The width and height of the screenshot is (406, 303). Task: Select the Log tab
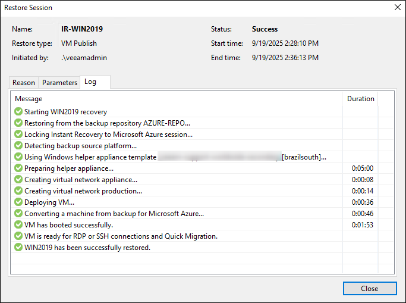(90, 82)
